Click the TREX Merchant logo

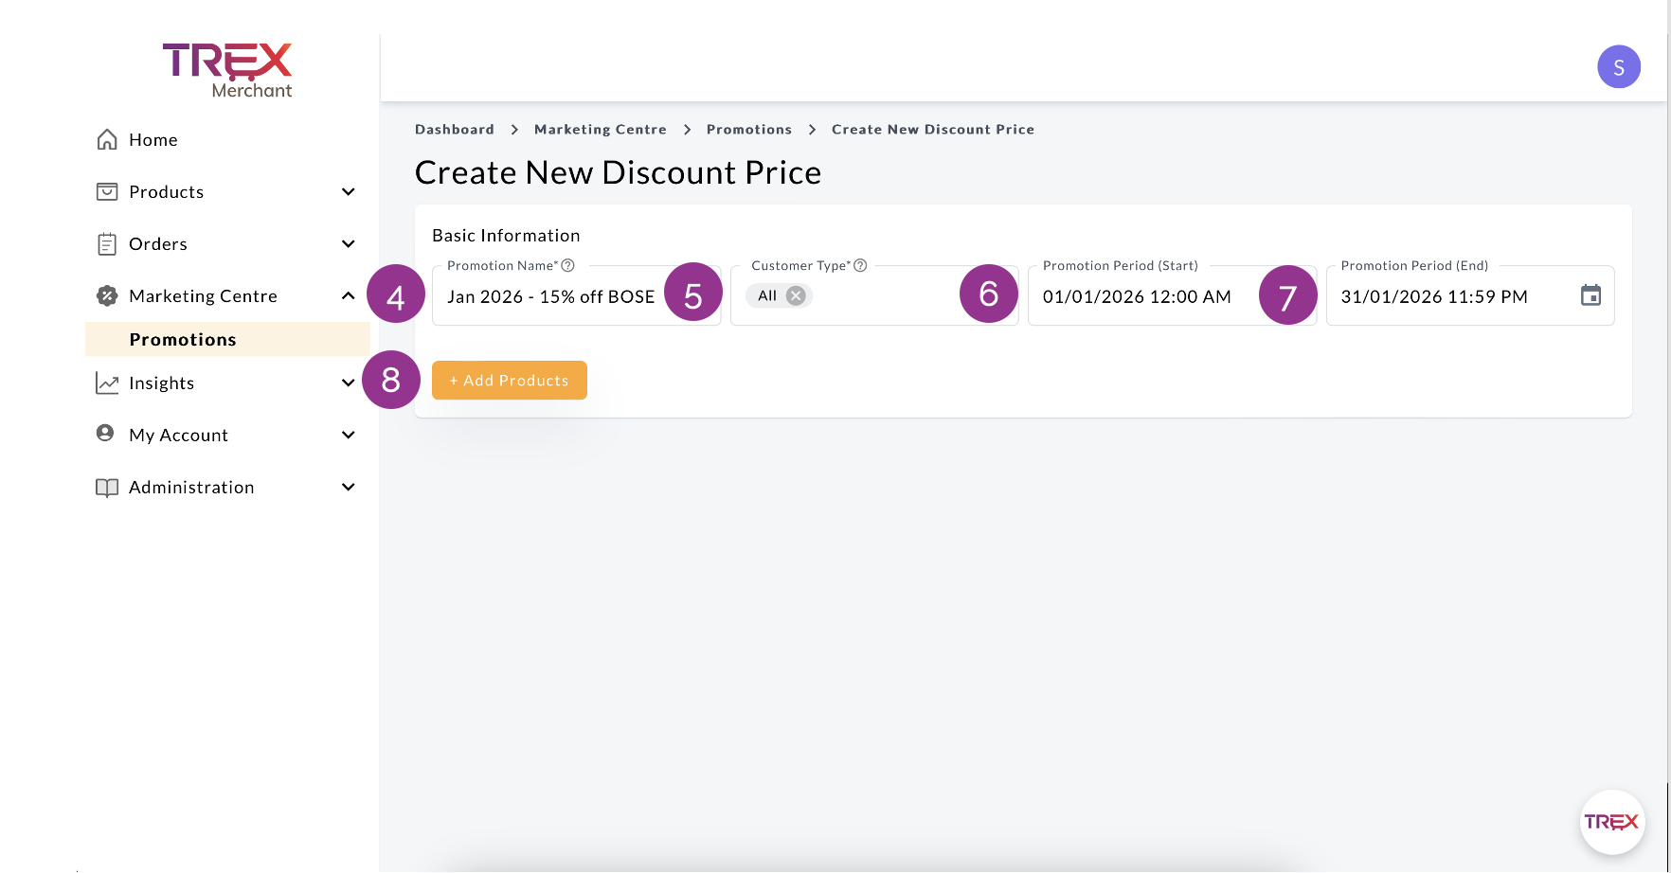click(227, 70)
